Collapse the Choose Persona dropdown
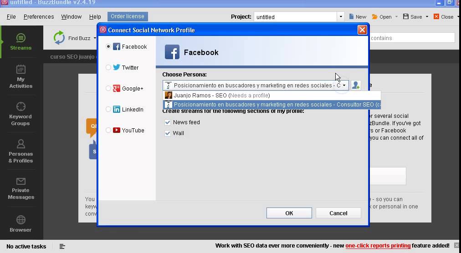Screen dimensions: 461x253 (x=344, y=85)
